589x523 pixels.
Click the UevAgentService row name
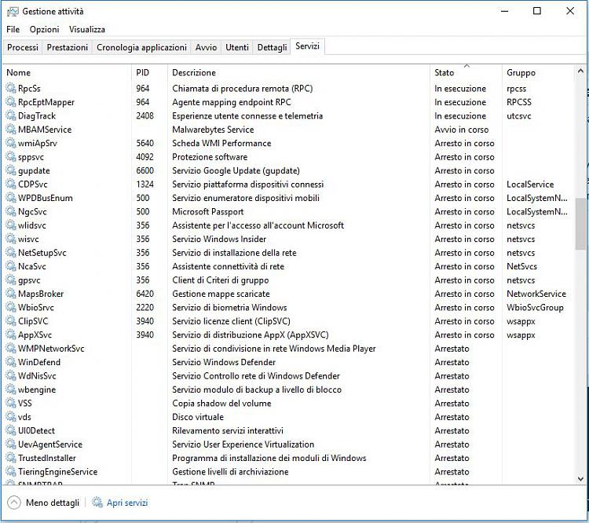(x=50, y=444)
